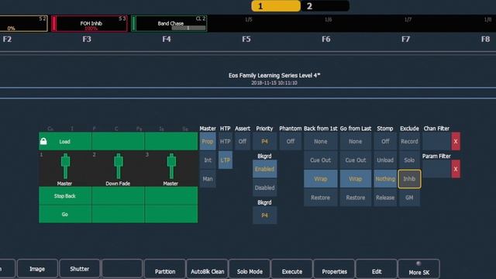Viewport: 496px width, 279px height.
Task: Click the empty fader slot 1/6
Action: tap(329, 23)
